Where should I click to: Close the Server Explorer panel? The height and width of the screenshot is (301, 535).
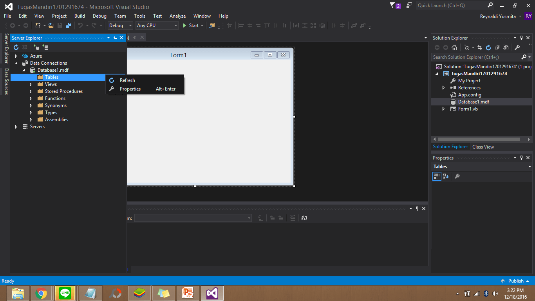[121, 38]
